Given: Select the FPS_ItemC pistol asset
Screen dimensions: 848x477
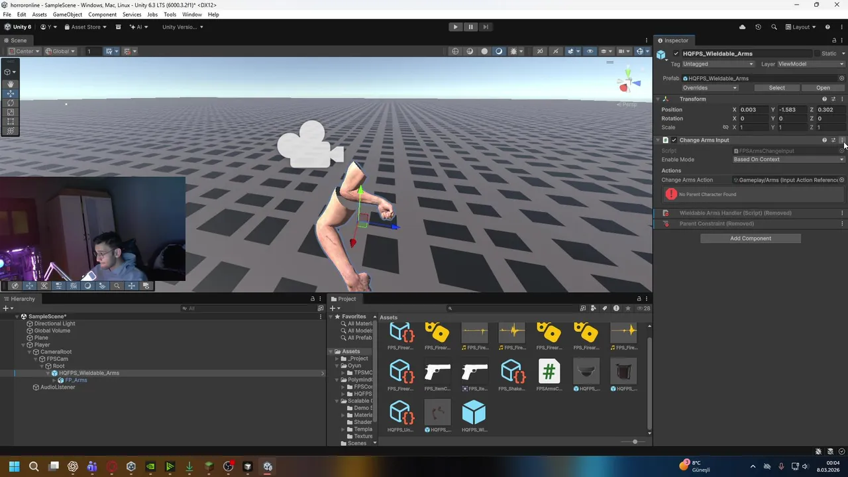Looking at the screenshot, I should pyautogui.click(x=437, y=372).
